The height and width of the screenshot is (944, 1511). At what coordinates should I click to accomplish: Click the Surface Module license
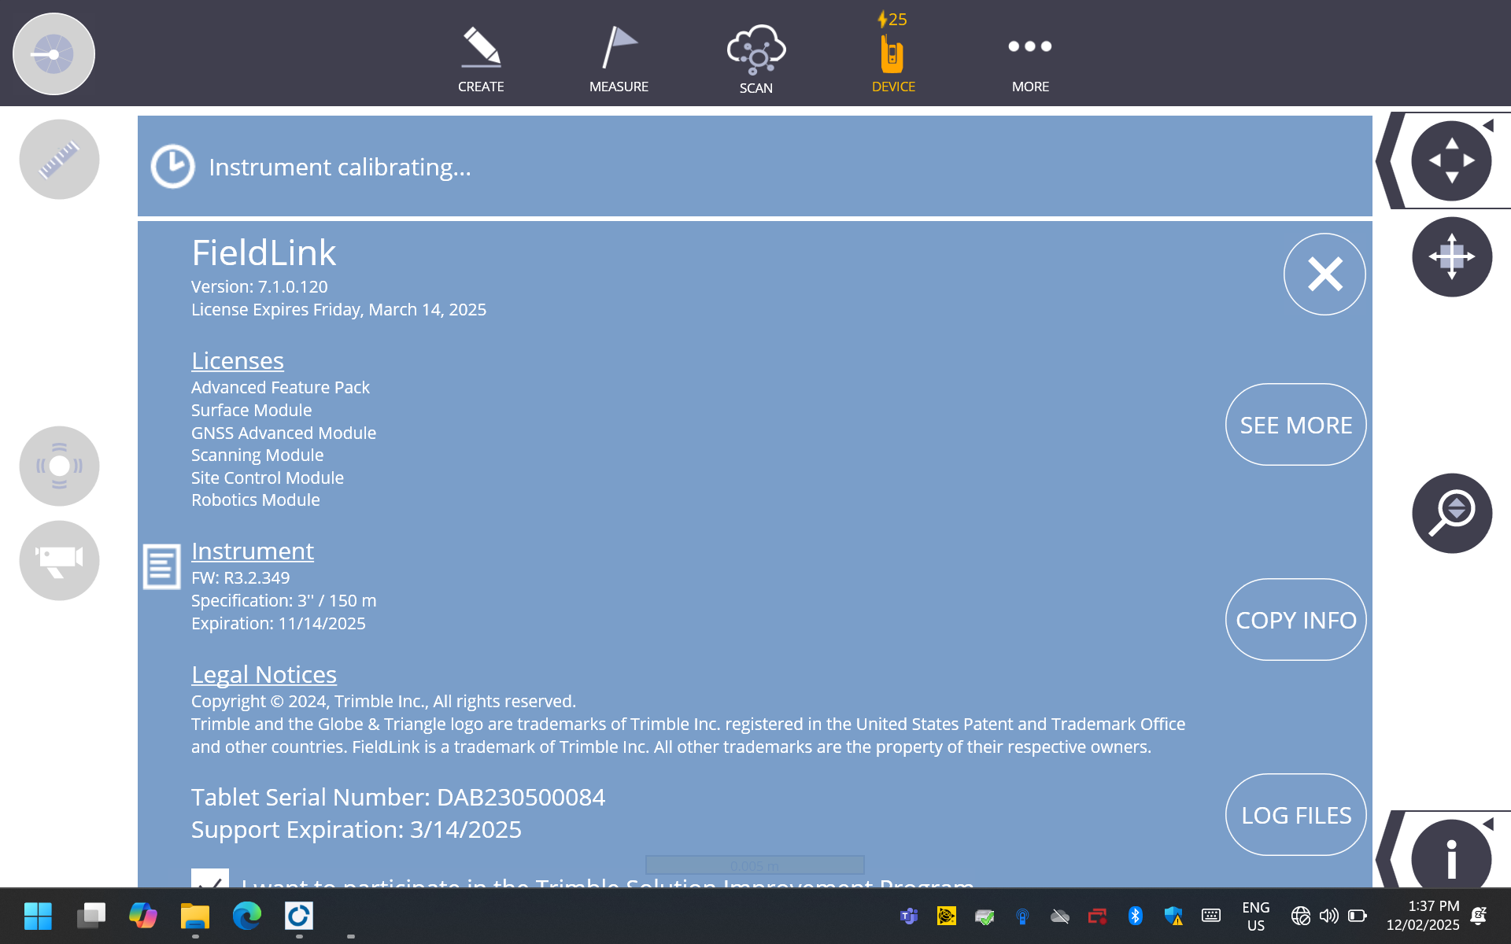251,411
